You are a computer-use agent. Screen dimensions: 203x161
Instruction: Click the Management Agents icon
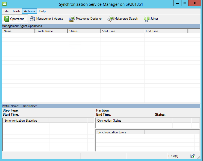(32, 19)
